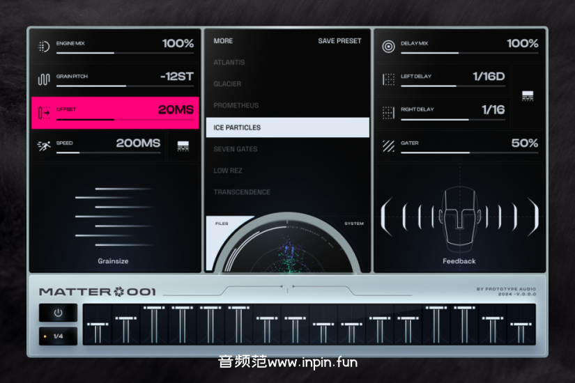The image size is (575, 383).
Task: Click the Delay Mix 100% value
Action: pos(523,43)
